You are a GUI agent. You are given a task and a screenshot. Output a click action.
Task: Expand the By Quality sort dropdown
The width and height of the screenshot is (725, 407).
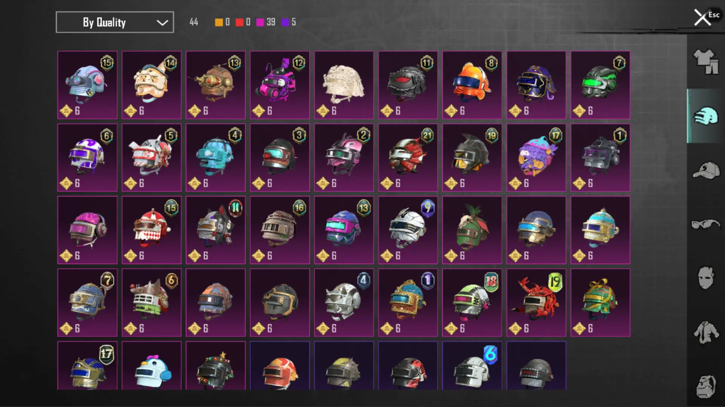coord(115,22)
